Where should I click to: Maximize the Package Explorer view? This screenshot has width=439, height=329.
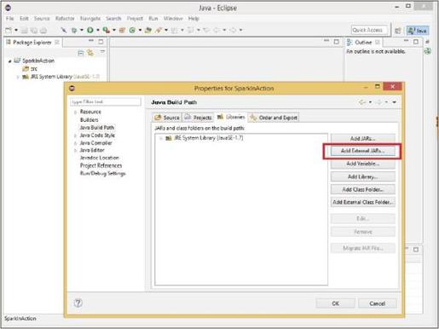[x=101, y=42]
